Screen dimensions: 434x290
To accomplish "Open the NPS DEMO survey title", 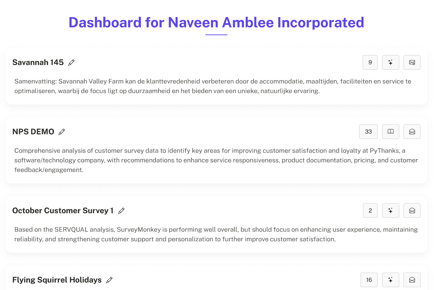I will click(x=33, y=132).
